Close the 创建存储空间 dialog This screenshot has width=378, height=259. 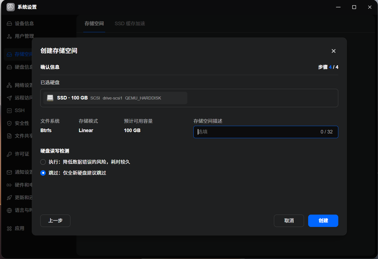(x=333, y=51)
